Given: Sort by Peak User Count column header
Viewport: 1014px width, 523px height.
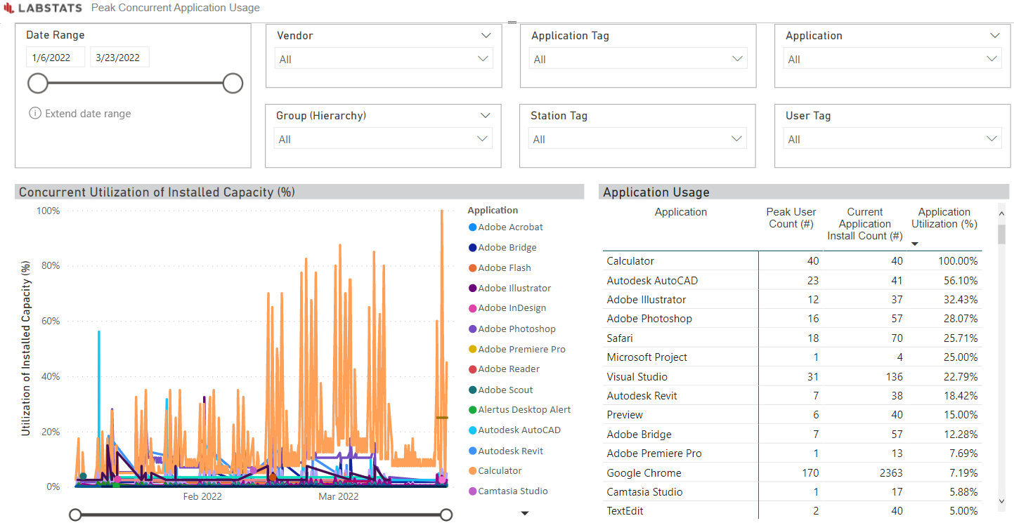Looking at the screenshot, I should (791, 218).
